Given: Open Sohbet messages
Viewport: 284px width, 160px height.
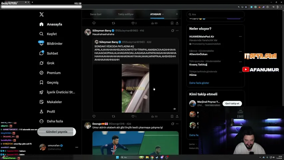Looking at the screenshot, I should pos(49,53).
